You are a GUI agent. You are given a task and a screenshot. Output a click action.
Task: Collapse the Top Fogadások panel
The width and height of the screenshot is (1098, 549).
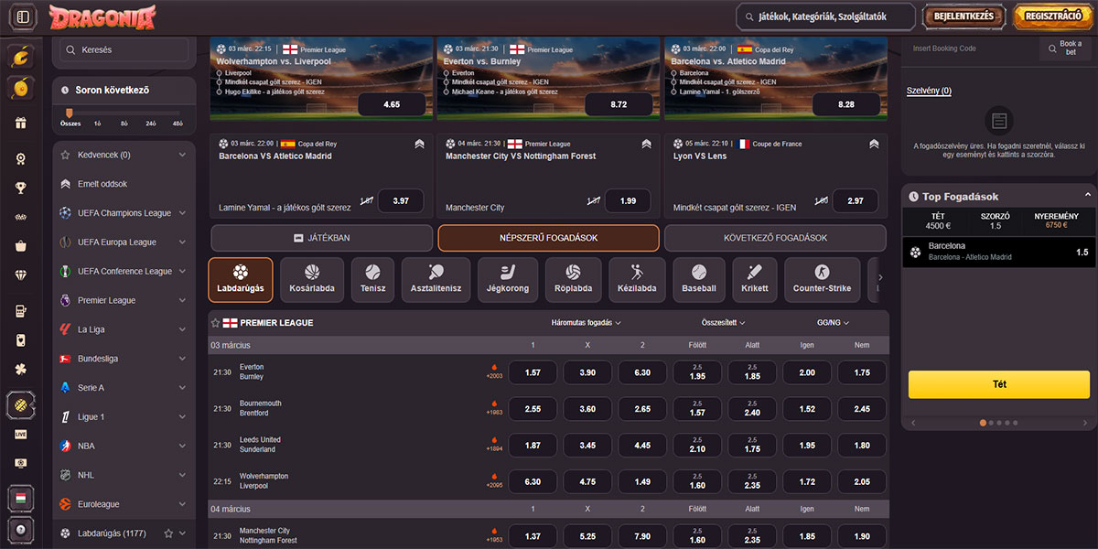[1088, 196]
